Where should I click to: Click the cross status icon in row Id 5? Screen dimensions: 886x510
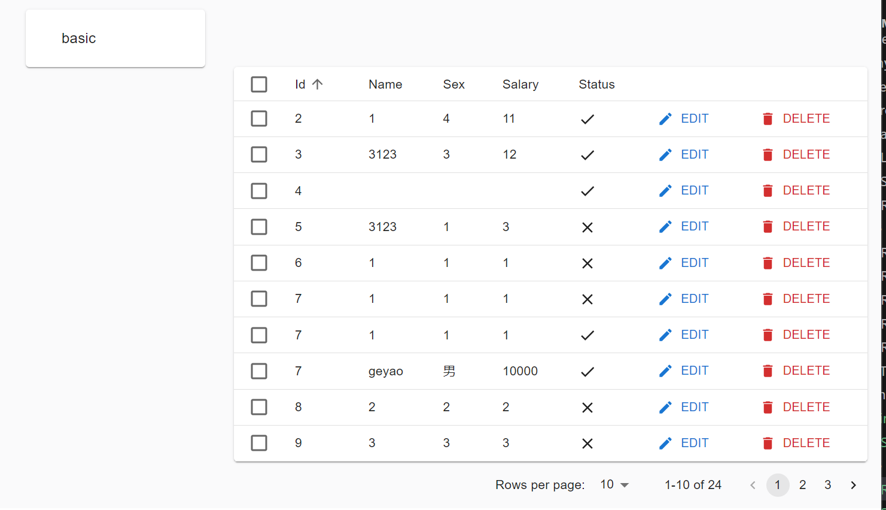[x=587, y=227]
